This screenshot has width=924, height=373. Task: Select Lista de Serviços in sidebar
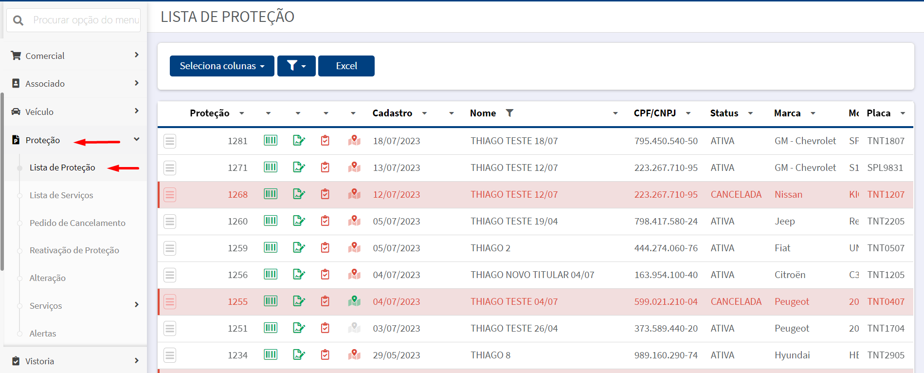click(61, 195)
